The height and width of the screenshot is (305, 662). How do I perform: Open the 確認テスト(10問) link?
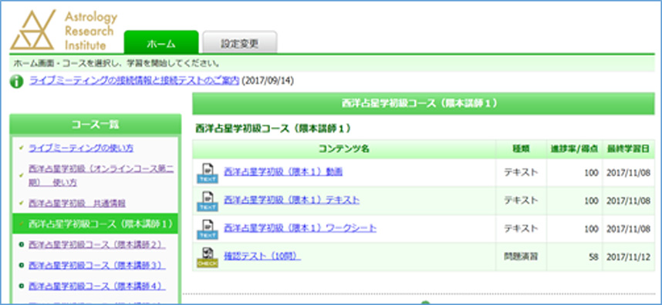coord(262,256)
